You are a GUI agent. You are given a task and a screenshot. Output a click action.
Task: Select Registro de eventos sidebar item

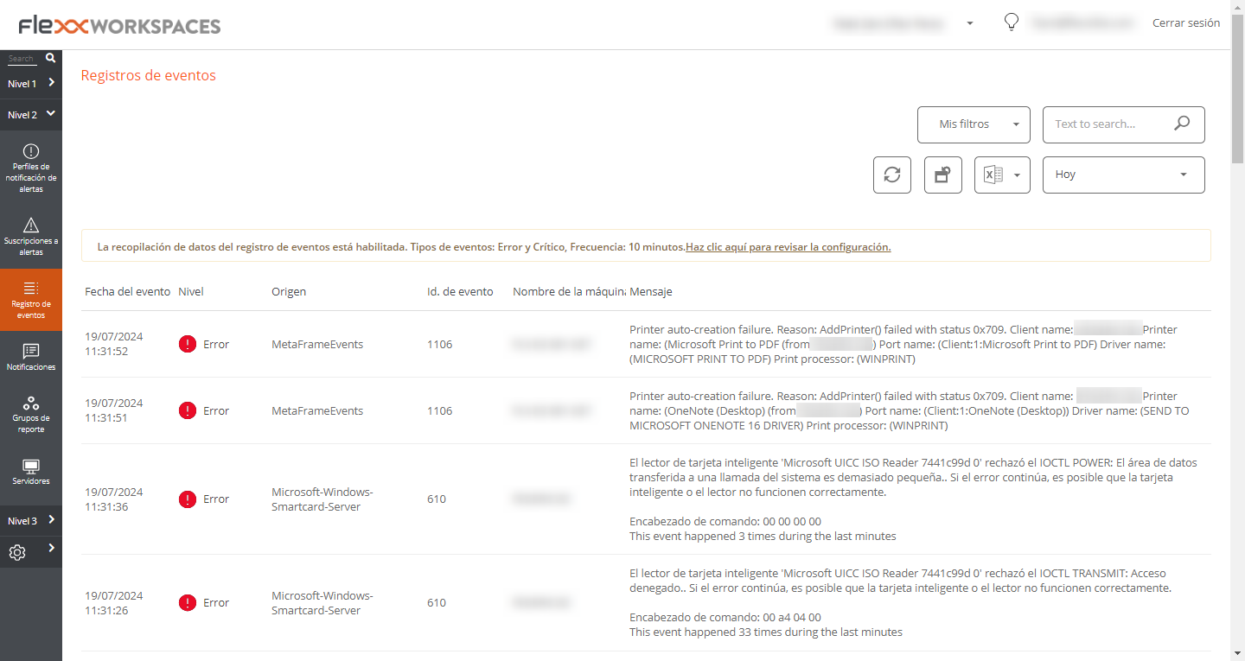[x=31, y=300]
